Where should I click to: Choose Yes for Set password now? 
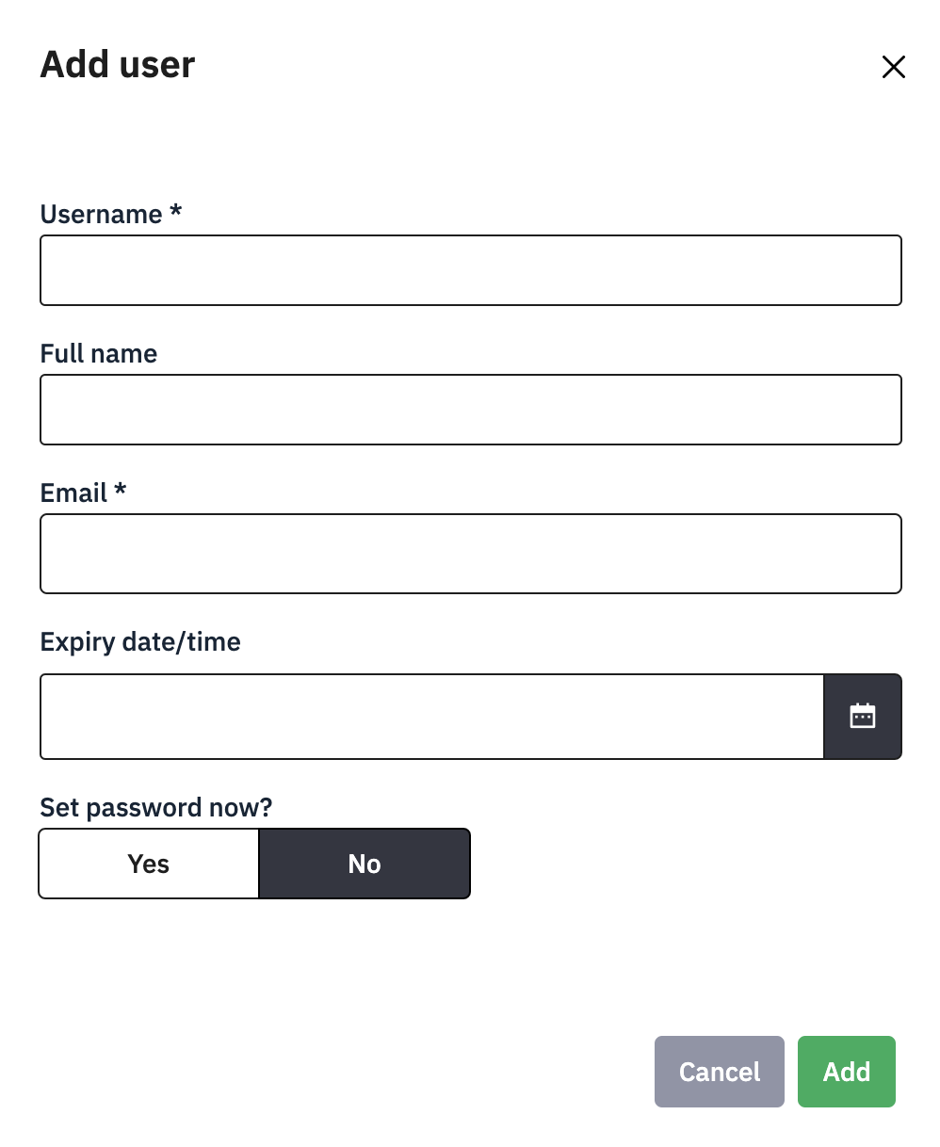coord(149,864)
